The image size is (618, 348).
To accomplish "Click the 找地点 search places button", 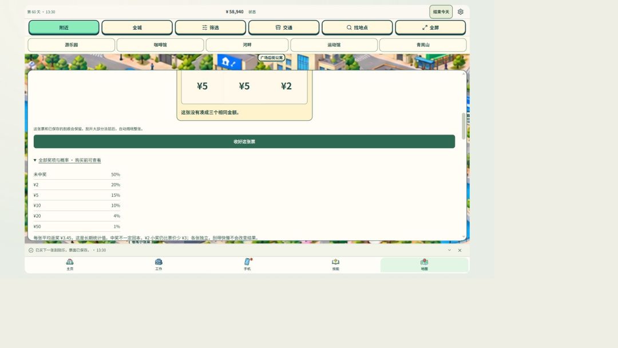I will pos(357,27).
